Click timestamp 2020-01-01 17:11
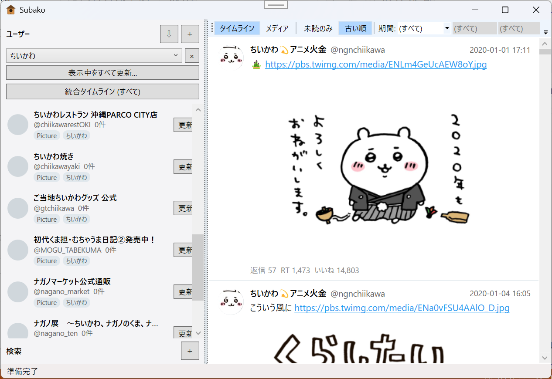This screenshot has height=379, width=552. click(x=500, y=50)
